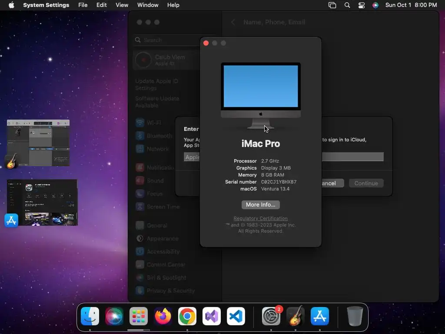Click the Cancel button in sign-in dialog
445x334 pixels.
coord(332,183)
